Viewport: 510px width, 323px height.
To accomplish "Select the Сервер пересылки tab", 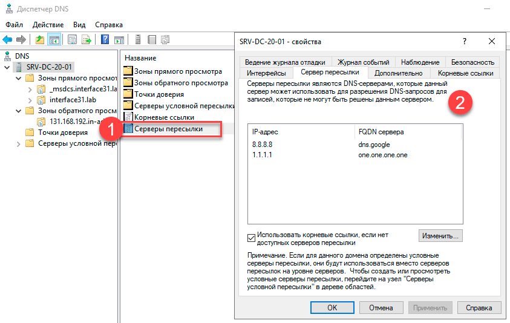I will click(x=330, y=72).
